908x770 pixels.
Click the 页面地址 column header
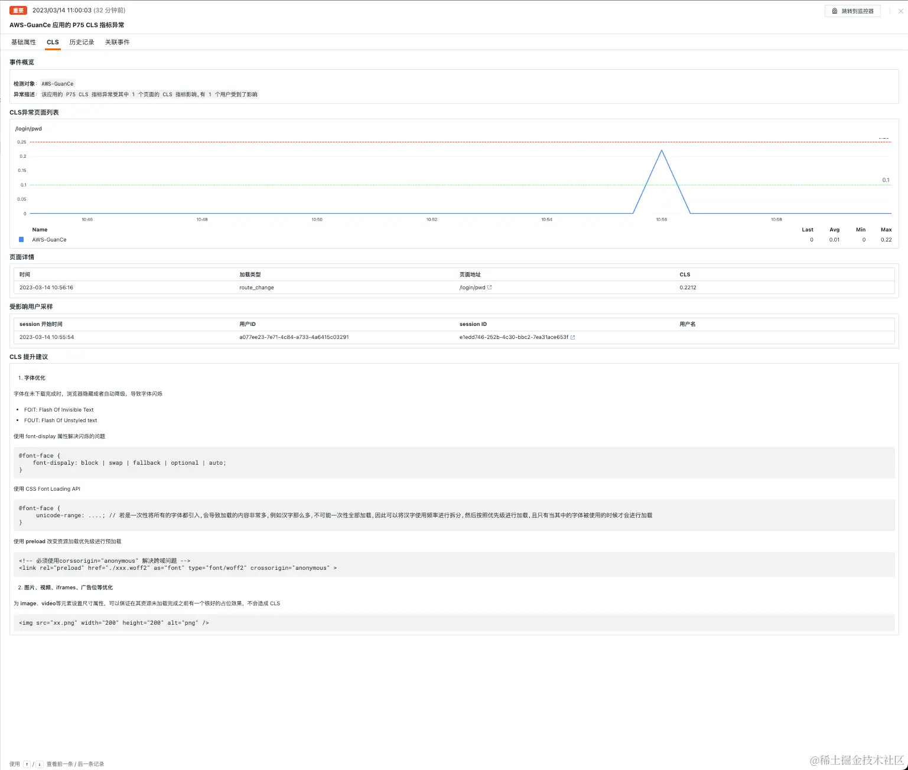[x=470, y=275]
